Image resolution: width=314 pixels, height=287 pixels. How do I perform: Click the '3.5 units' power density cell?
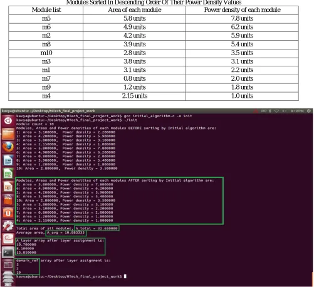tap(242, 53)
